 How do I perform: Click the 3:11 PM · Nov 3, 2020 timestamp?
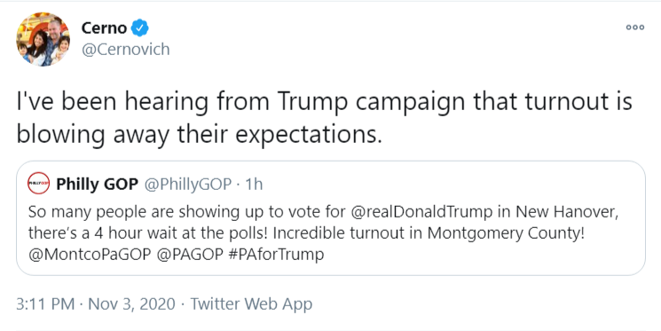coord(96,303)
